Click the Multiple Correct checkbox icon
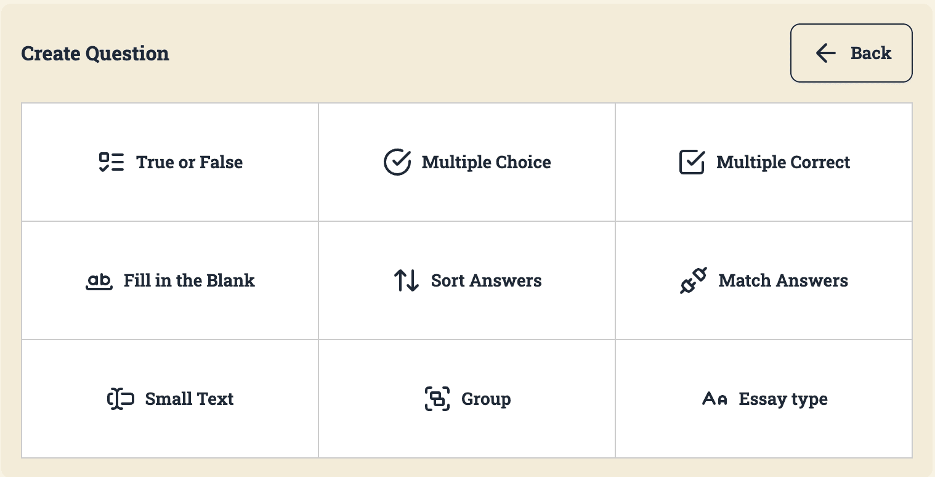 click(692, 162)
